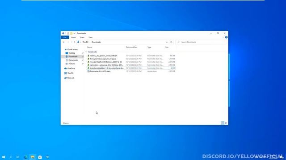Select Documents in navigation pane
Screen dimensions: 286x160
(x=73, y=60)
